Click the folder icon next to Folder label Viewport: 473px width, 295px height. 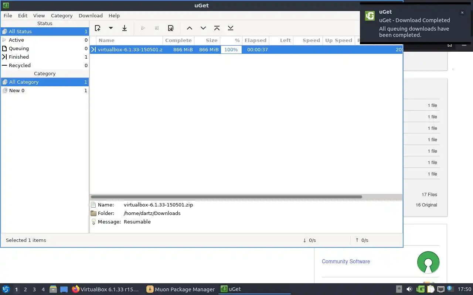click(x=93, y=213)
